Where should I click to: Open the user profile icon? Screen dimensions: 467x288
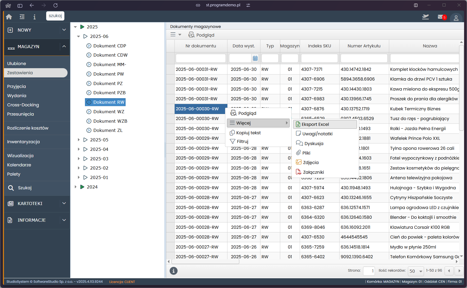[456, 18]
